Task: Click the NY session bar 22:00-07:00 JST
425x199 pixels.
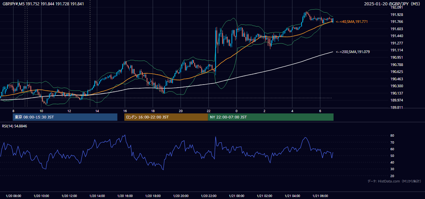Action: (x=271, y=117)
